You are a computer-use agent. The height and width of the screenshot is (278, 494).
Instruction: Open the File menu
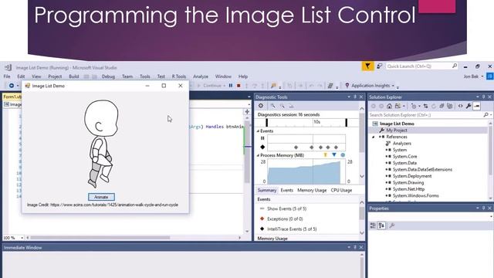tap(7, 76)
